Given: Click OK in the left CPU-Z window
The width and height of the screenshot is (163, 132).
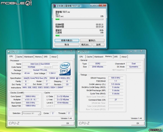Looking at the screenshot, I should [68, 123].
